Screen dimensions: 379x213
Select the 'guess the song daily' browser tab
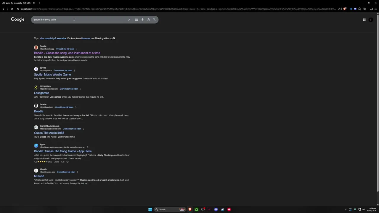18,3
